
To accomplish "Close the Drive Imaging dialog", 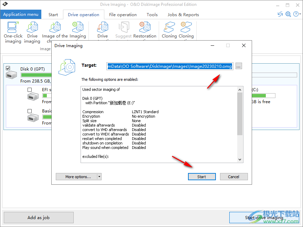I will click(244, 45).
